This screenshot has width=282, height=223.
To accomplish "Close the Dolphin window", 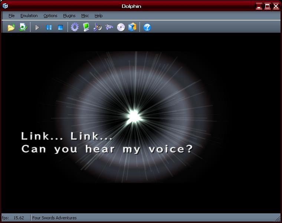I will pyautogui.click(x=276, y=6).
